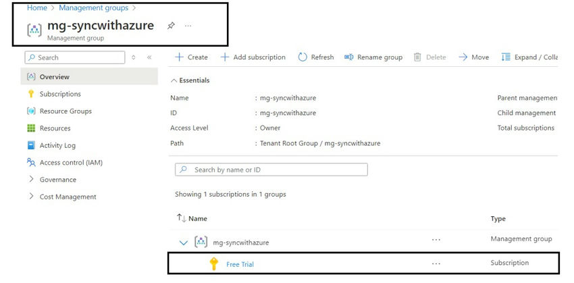Click the Resources grid icon
Image resolution: width=574 pixels, height=283 pixels.
click(x=31, y=128)
